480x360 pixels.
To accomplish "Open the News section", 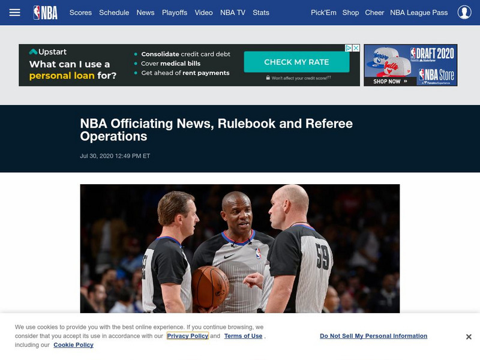I will coord(145,13).
